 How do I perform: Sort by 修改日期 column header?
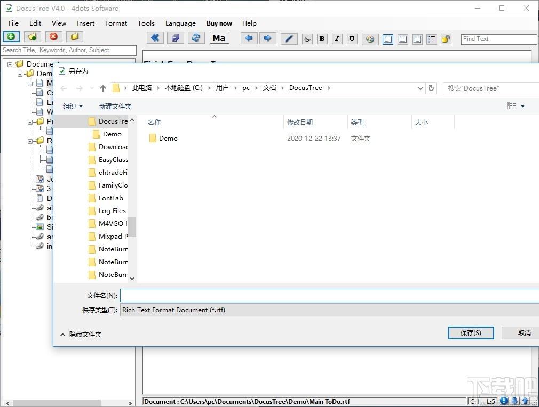(x=300, y=122)
